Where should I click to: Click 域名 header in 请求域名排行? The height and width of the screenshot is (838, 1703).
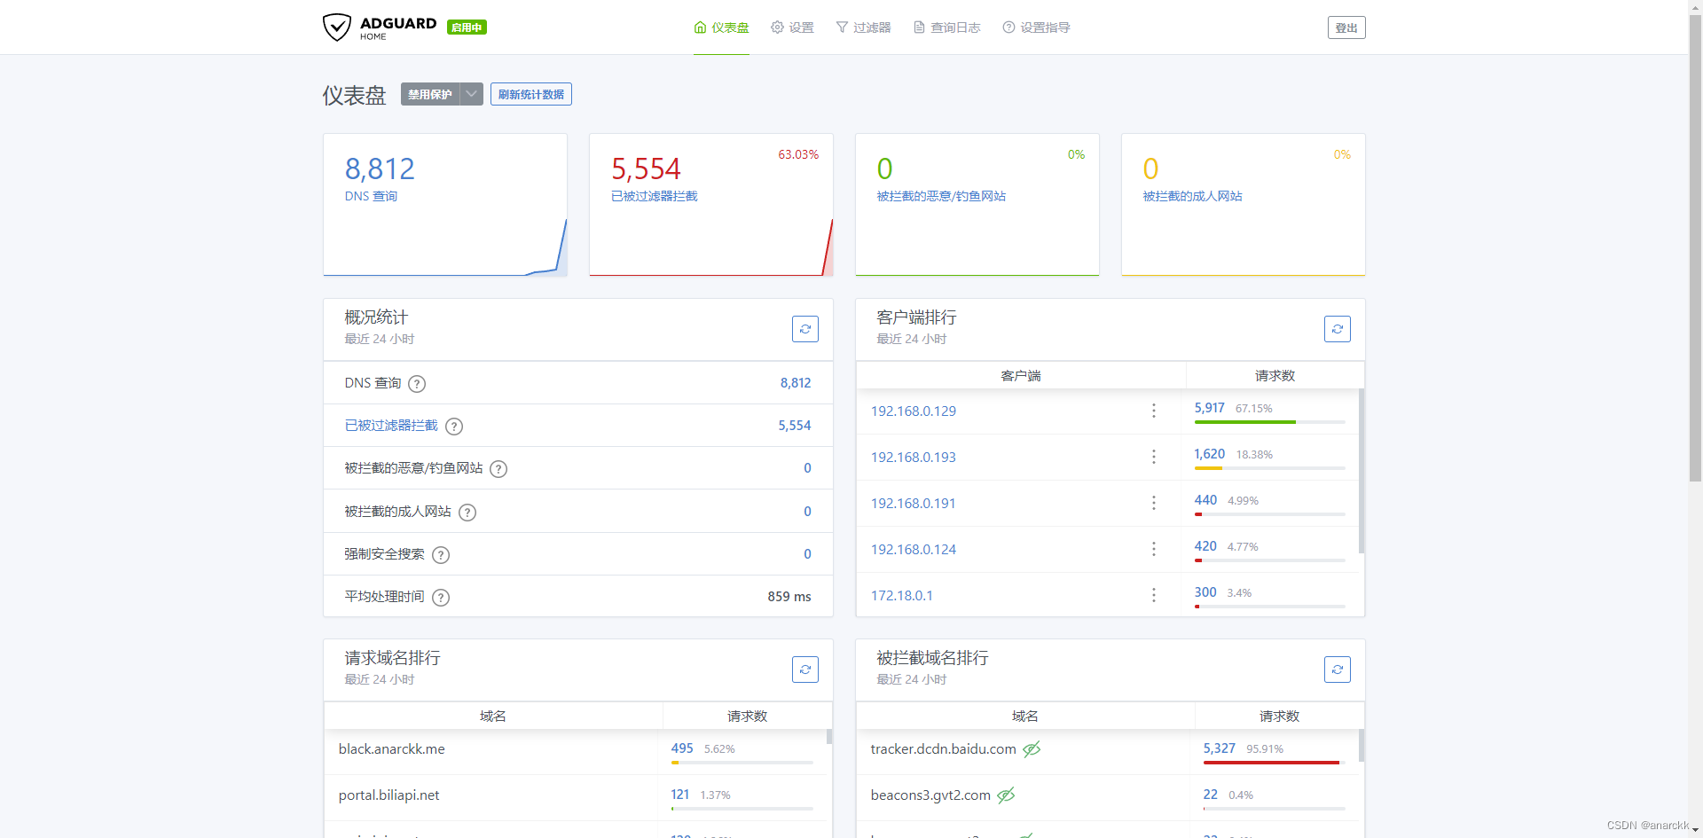pyautogui.click(x=493, y=716)
